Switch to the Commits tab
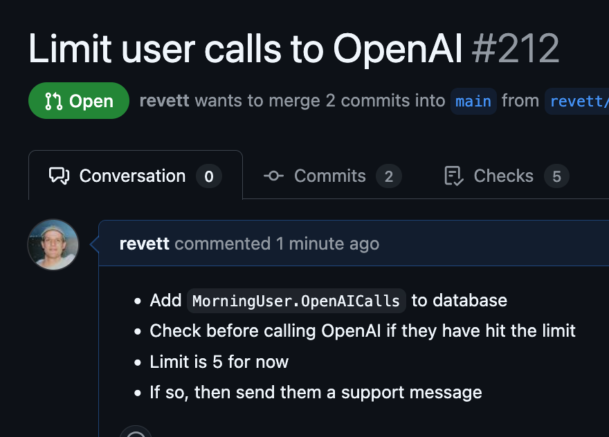This screenshot has height=437, width=609. 332,176
